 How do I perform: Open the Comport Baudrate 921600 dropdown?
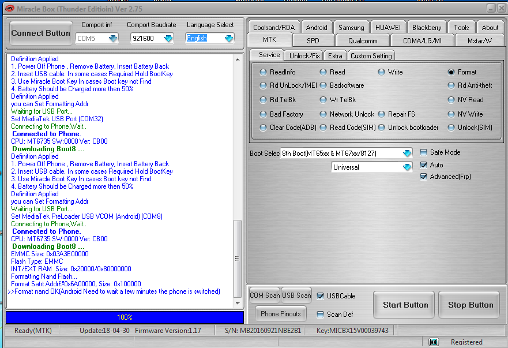click(168, 39)
